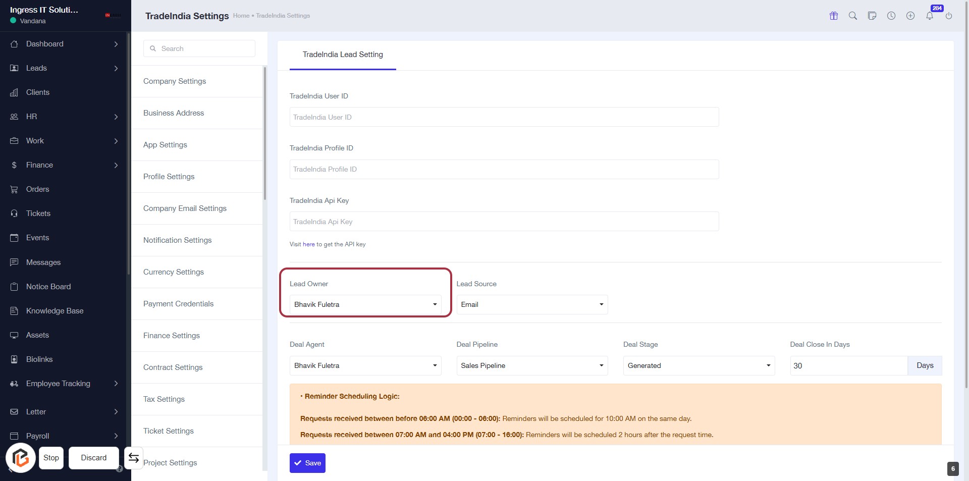The height and width of the screenshot is (481, 969).
Task: Click the plus circle add icon
Action: coord(910,16)
